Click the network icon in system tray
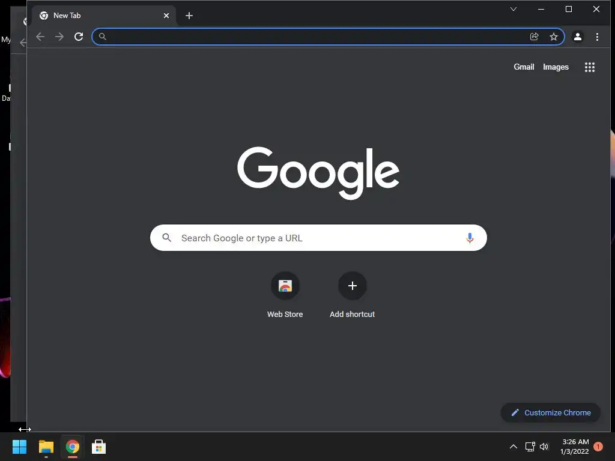 point(530,447)
